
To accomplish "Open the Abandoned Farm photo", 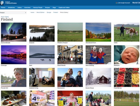I will point(98,32).
